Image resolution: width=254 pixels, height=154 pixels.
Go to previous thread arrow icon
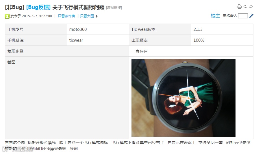pos(245,7)
